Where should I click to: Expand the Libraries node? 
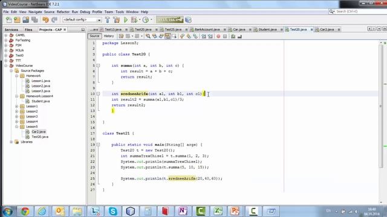click(11, 142)
